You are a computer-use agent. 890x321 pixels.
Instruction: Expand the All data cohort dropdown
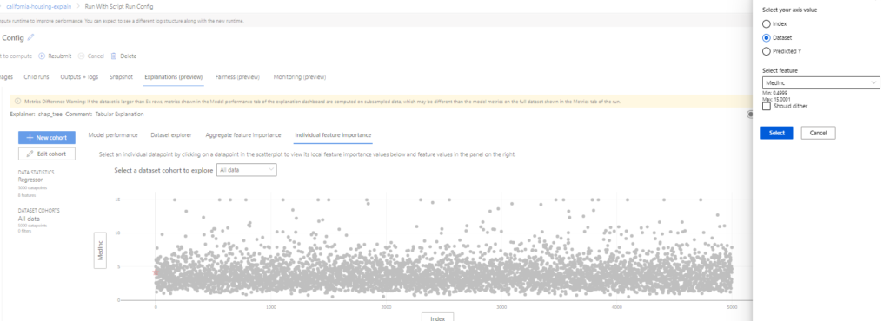246,170
